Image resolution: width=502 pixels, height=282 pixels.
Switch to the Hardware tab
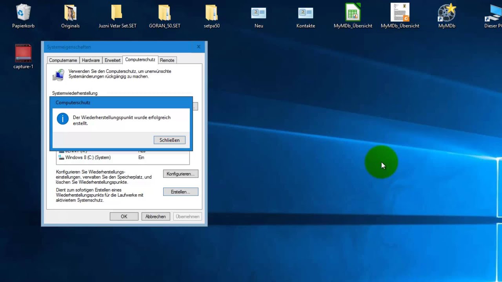[91, 60]
